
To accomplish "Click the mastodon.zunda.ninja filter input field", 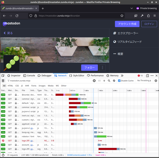I will tap(50, 81).
